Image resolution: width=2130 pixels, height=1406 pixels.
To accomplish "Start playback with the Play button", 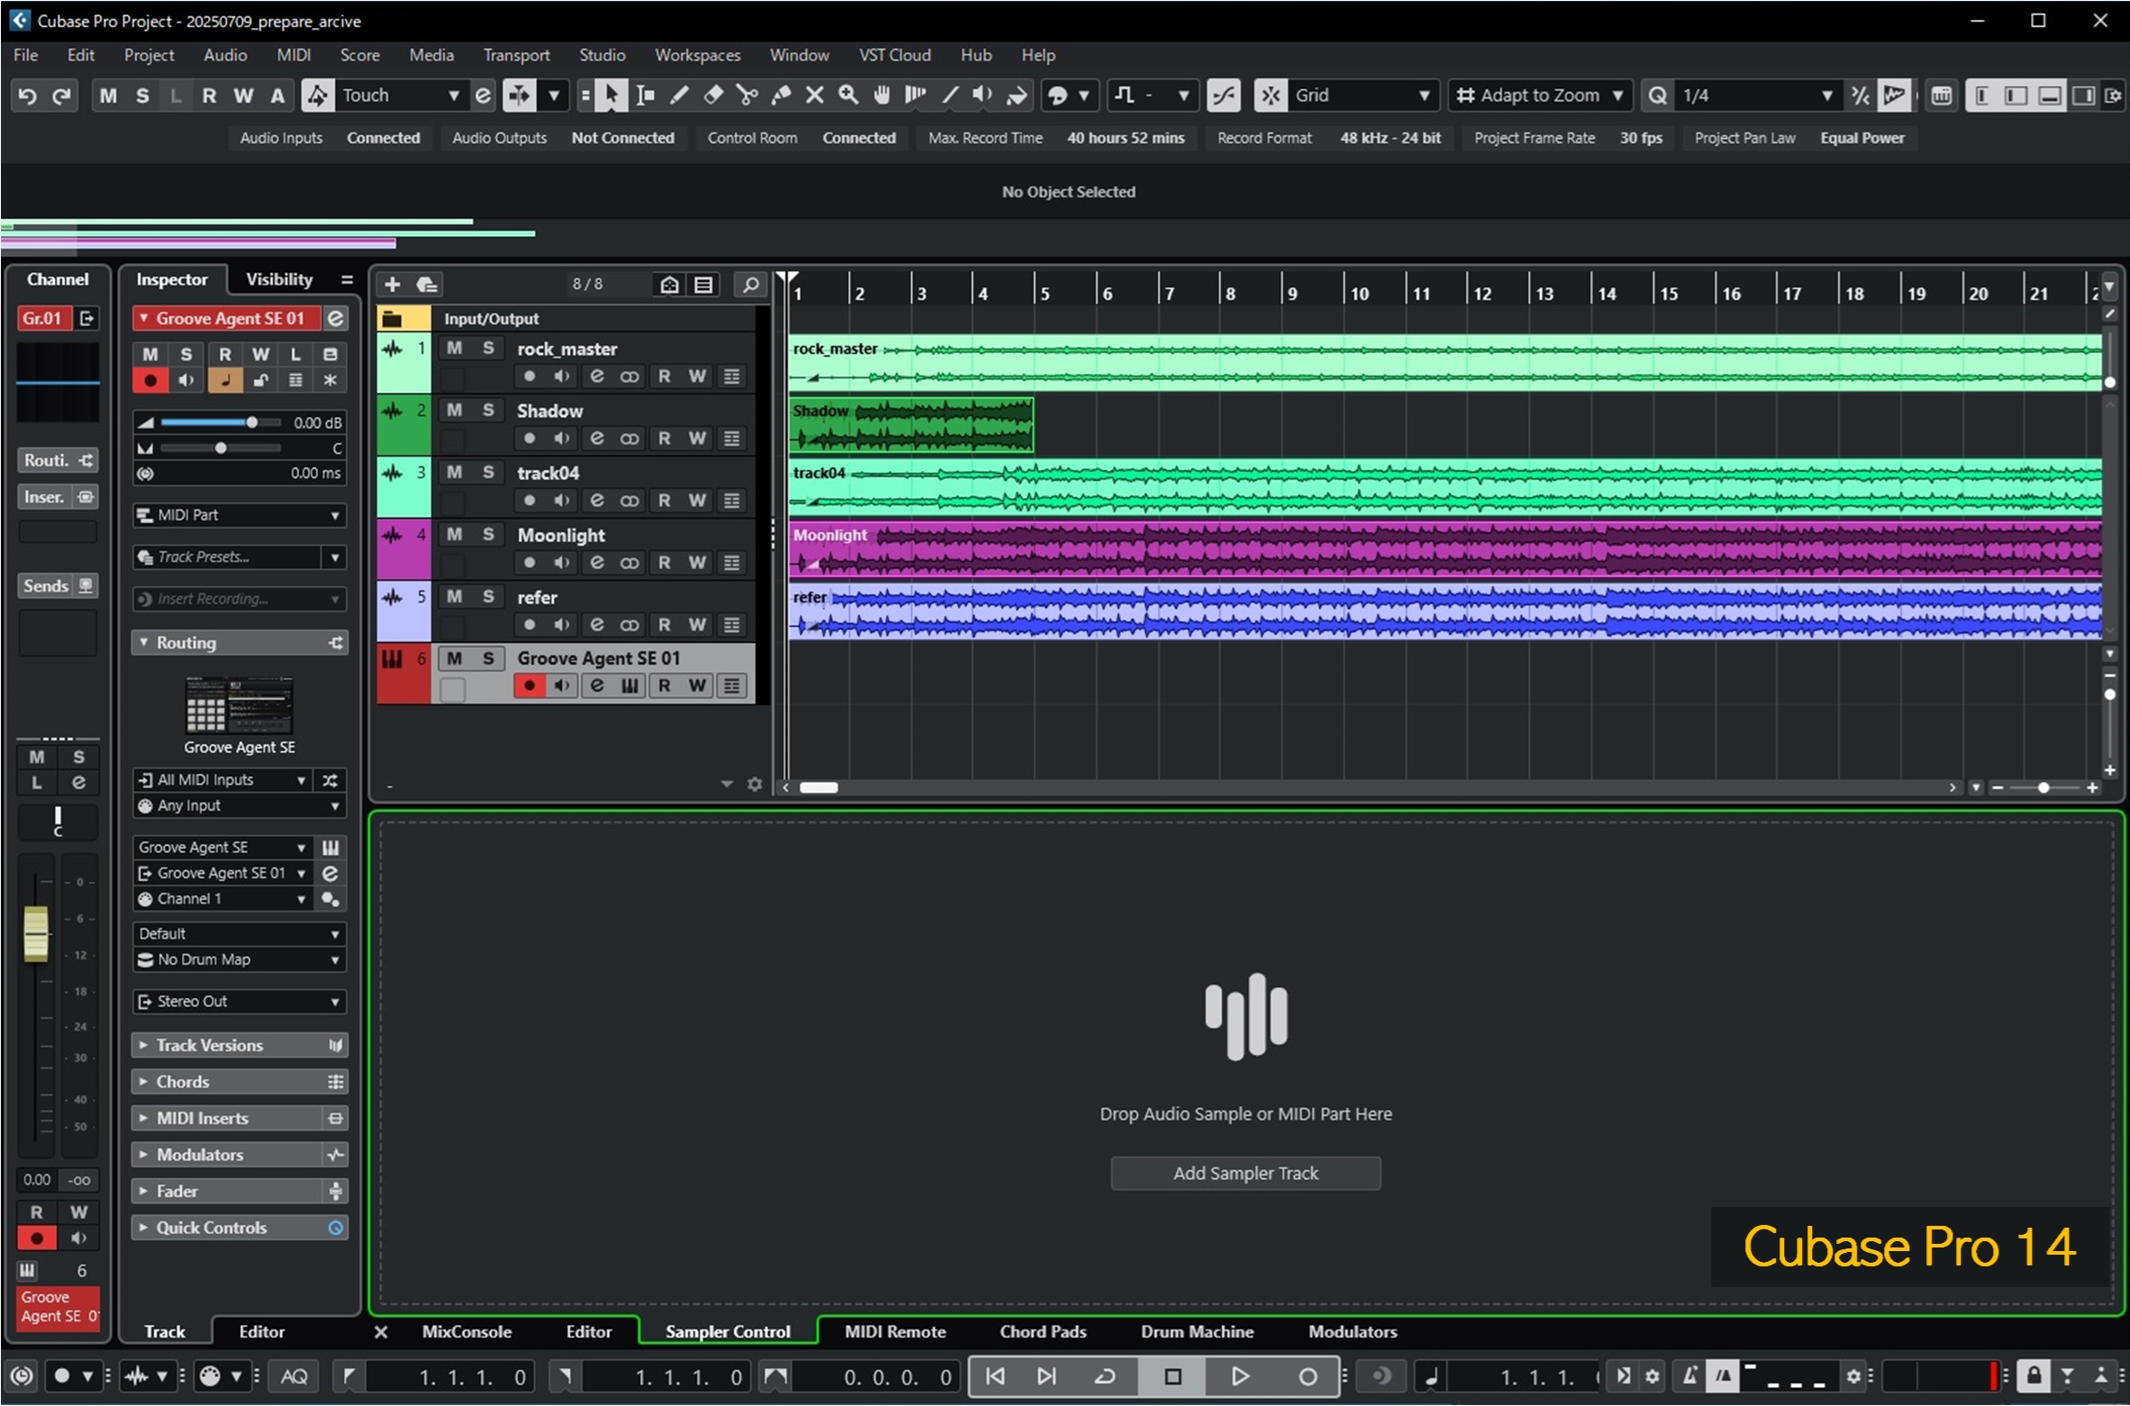I will [1240, 1376].
